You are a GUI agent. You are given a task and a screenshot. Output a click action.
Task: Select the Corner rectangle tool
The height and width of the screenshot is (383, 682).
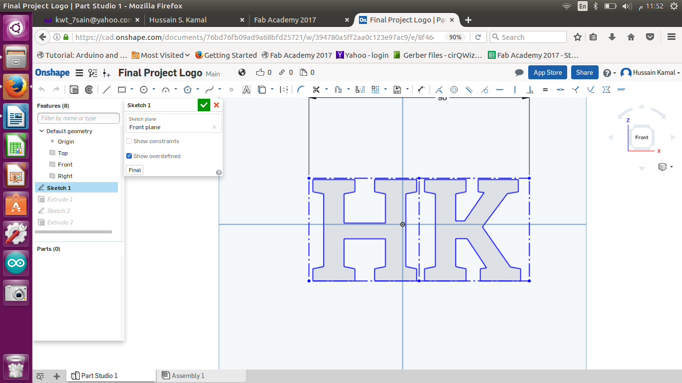[x=122, y=90]
